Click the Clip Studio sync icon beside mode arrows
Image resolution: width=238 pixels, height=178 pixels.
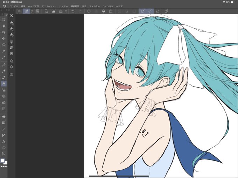(37, 11)
